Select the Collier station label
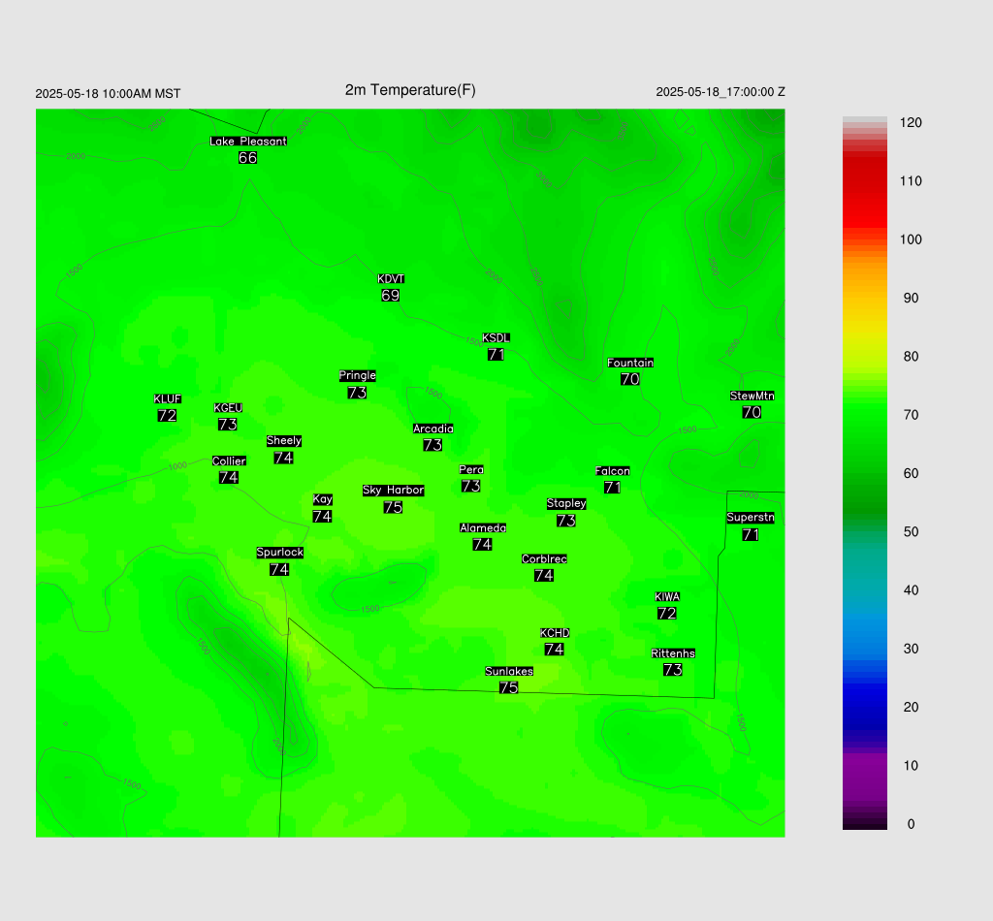993x921 pixels. click(229, 460)
